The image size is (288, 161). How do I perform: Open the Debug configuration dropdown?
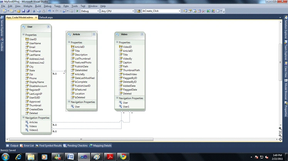click(x=98, y=11)
